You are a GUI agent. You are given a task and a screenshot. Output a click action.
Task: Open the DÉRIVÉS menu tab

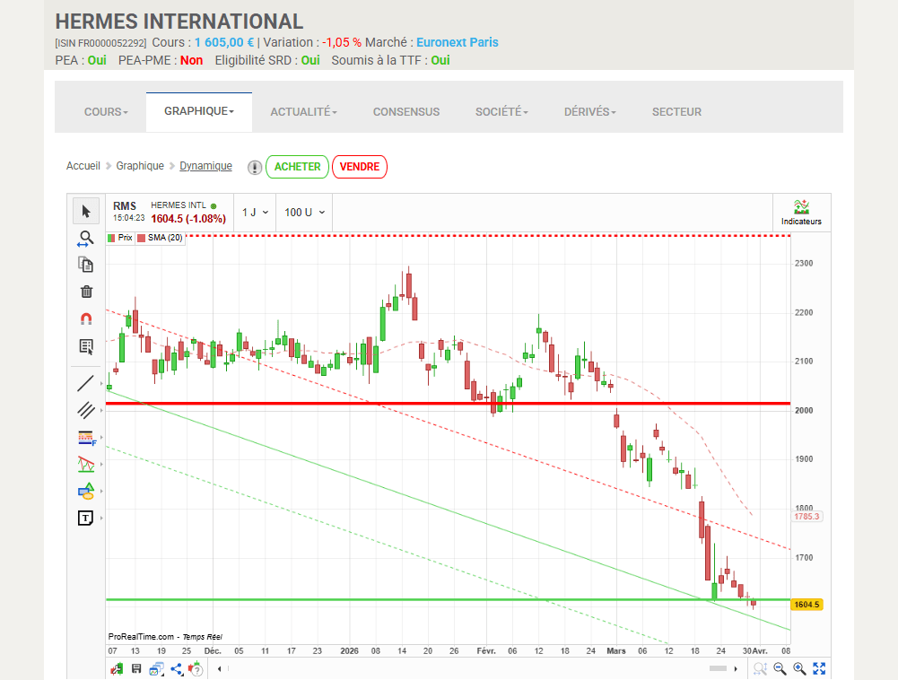pyautogui.click(x=590, y=112)
